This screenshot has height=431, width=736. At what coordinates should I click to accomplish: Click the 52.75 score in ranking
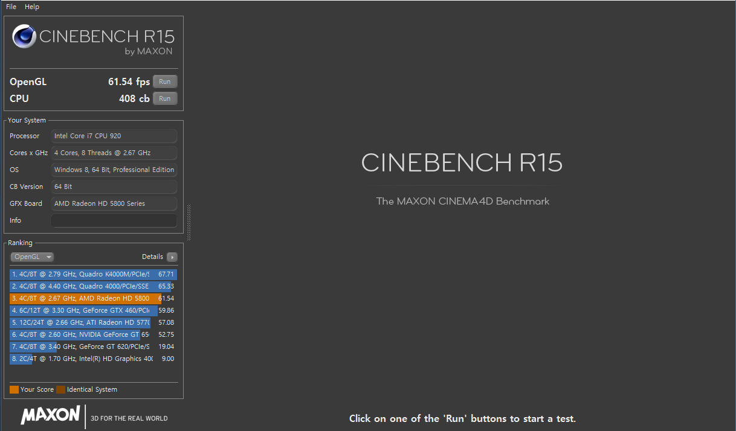166,334
